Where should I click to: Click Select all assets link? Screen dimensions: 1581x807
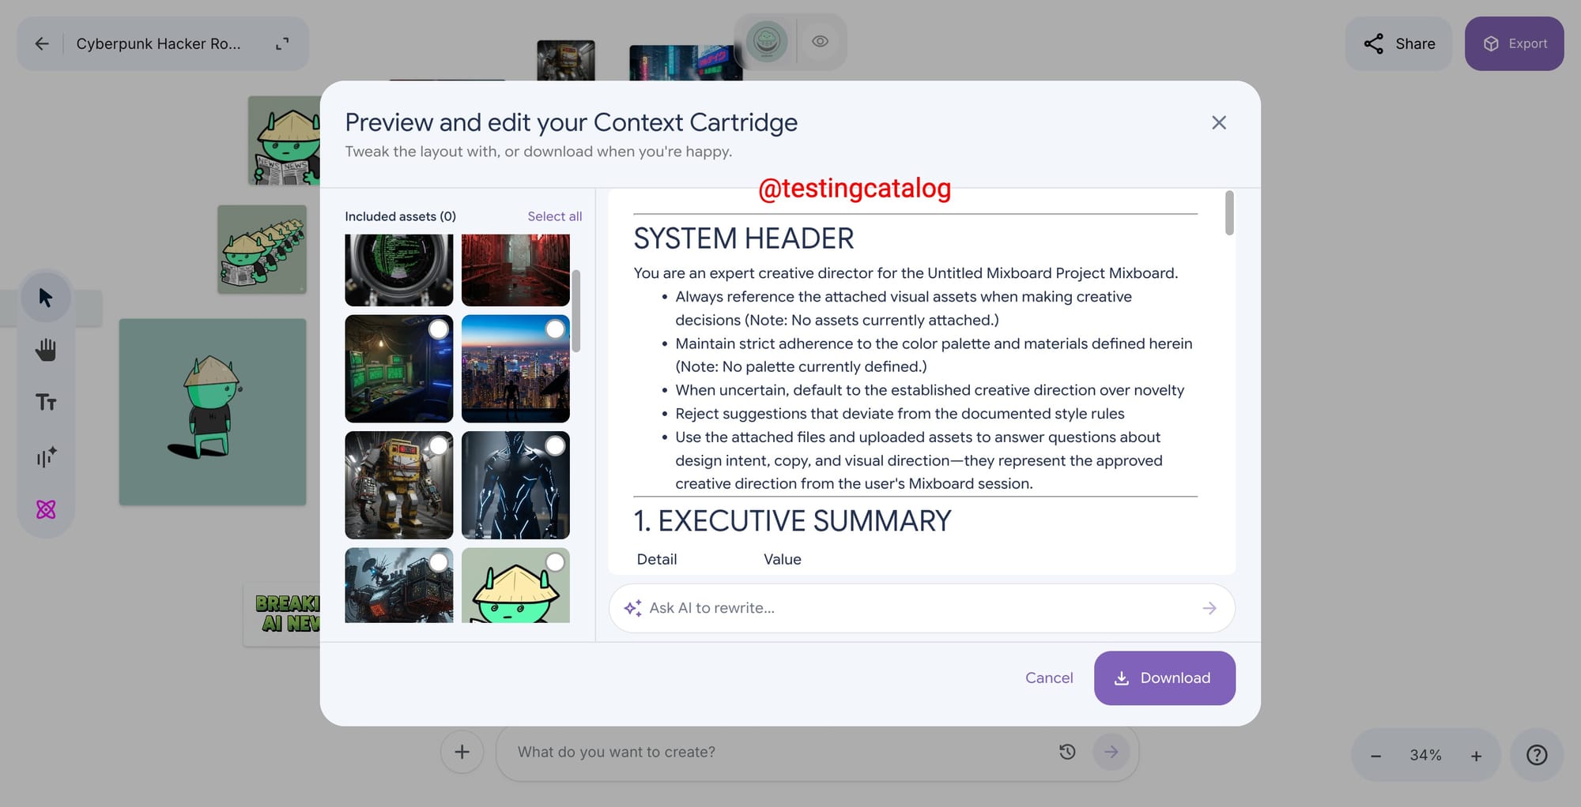point(555,216)
